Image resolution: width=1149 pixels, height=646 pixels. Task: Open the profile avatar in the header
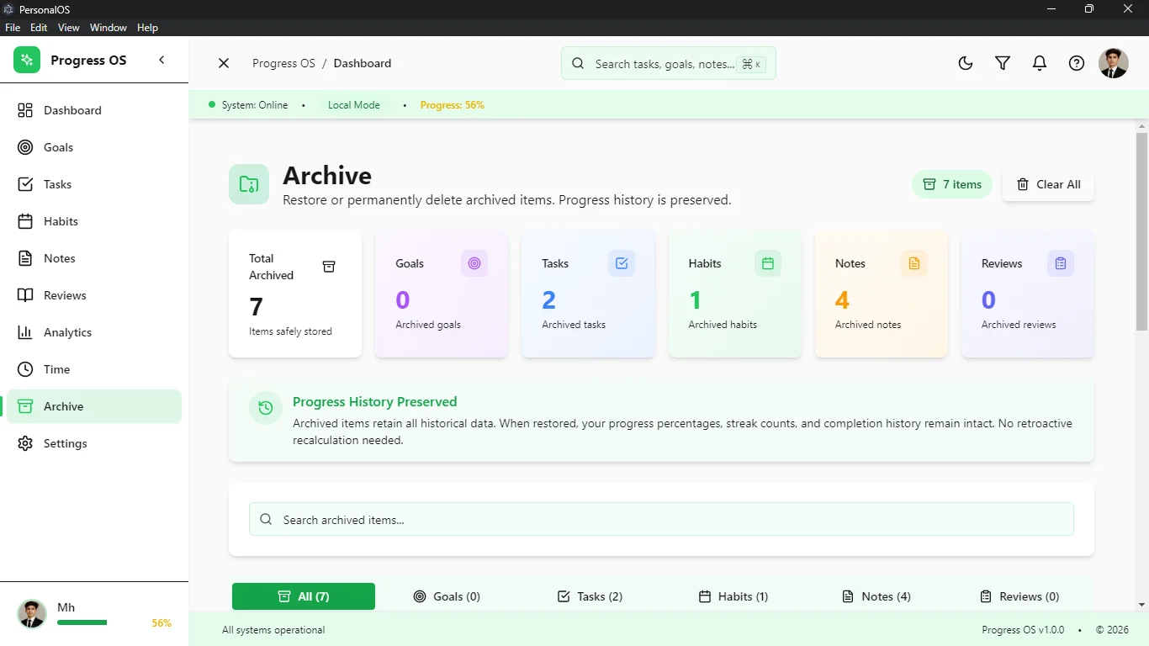[x=1114, y=63]
